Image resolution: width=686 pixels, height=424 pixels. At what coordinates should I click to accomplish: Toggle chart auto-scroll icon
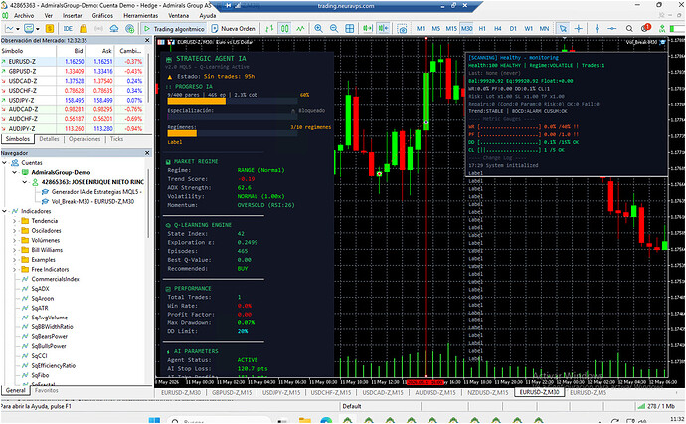tap(368, 29)
